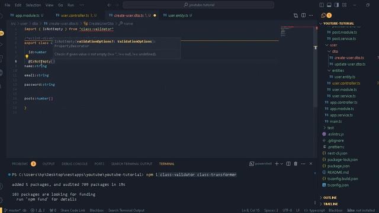Collapse the dto folder
379x213 pixels.
coord(335,51)
